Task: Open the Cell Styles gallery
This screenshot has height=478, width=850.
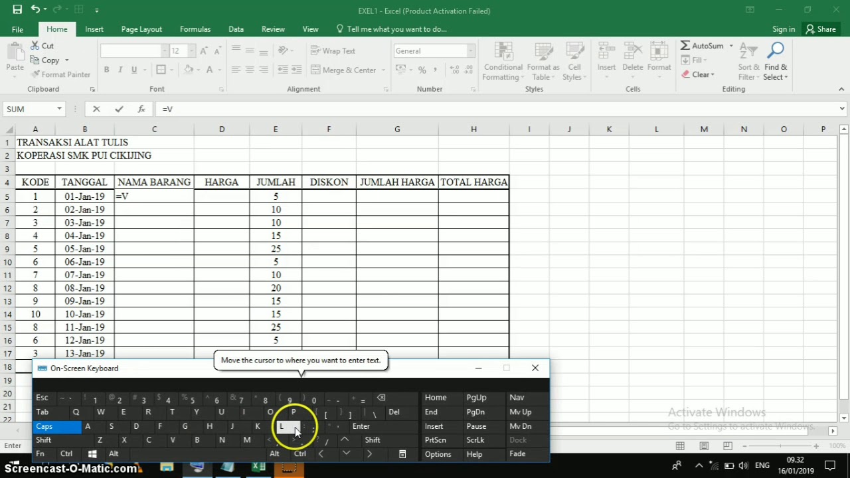Action: 574,61
